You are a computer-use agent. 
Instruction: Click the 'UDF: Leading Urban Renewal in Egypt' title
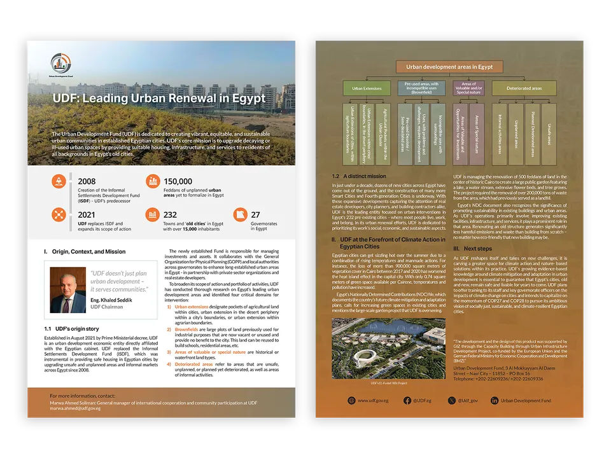[x=159, y=98]
